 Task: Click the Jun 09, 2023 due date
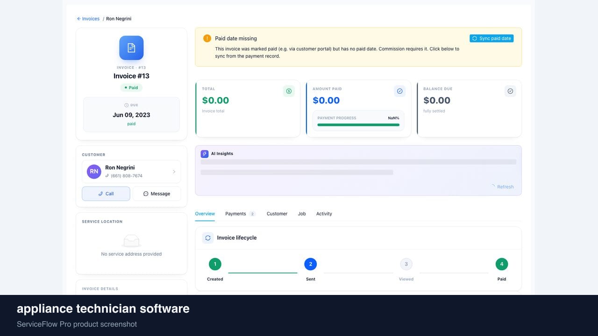coord(131,115)
